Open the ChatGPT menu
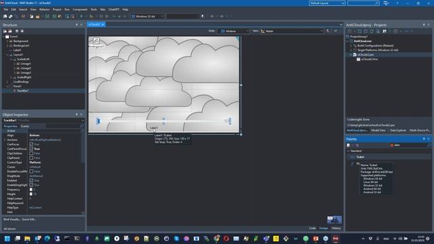The width and height of the screenshot is (434, 244). coord(114,9)
